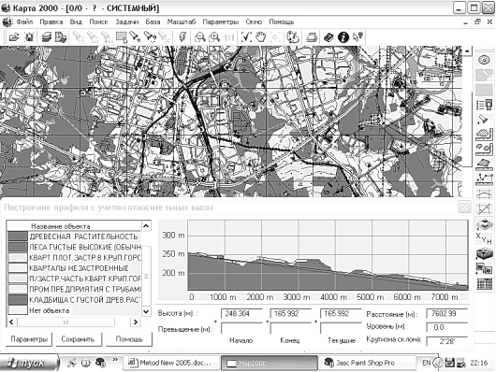Open the palette settings icon
Viewport: 496px width, 372px height.
click(293, 37)
